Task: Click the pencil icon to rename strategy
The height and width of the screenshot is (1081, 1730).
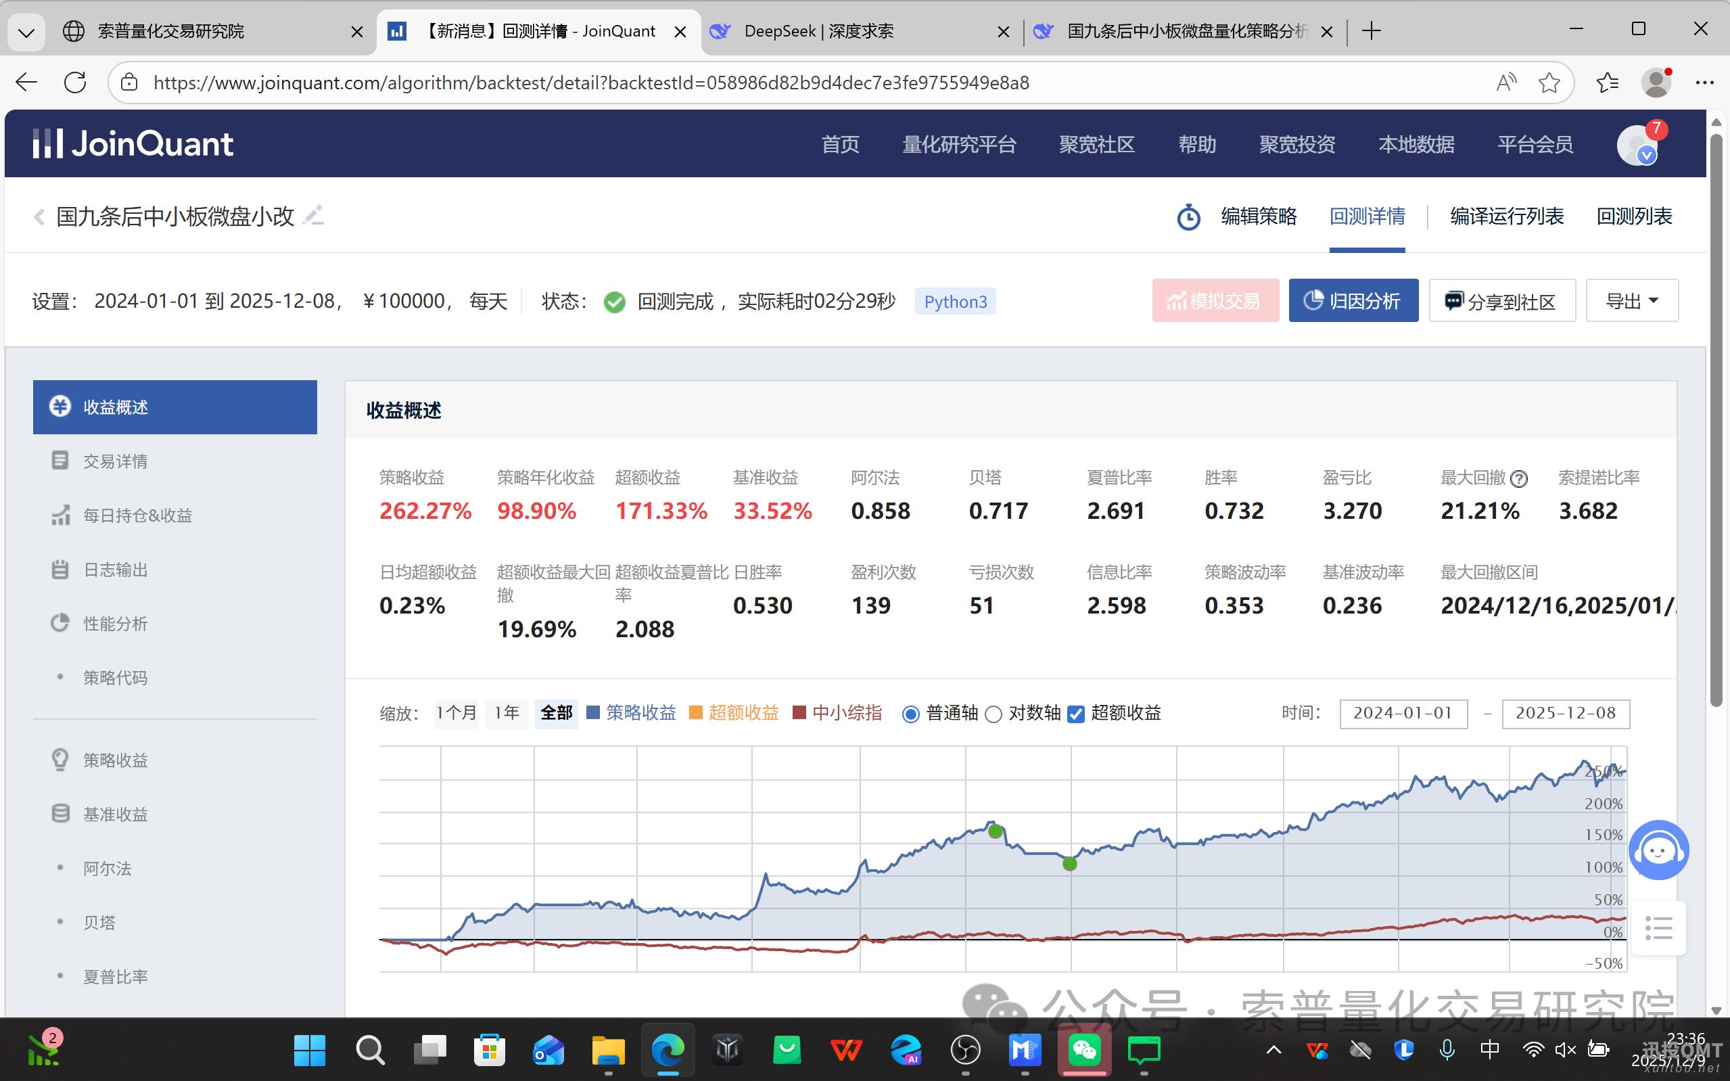Action: (x=313, y=215)
